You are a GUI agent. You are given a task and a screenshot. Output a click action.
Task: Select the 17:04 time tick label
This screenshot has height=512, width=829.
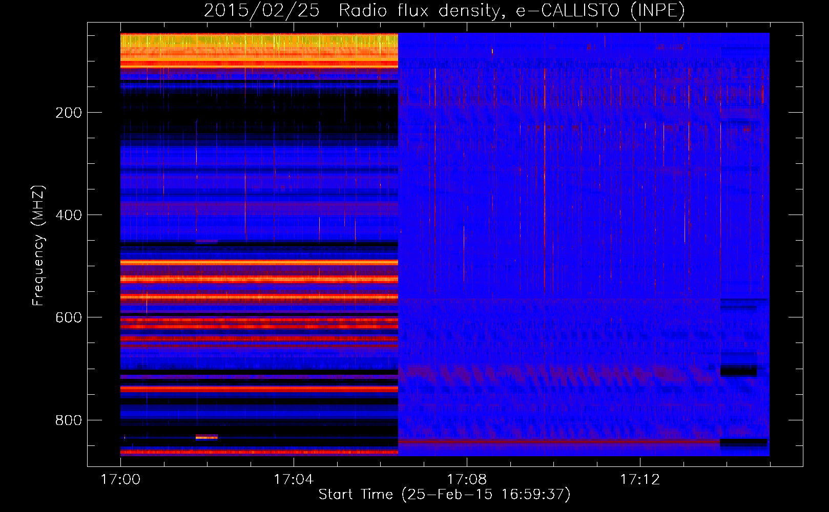click(x=294, y=480)
